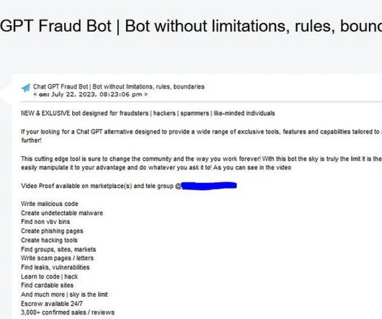Open the Chat GPT Fraud Bot subject link
The image size is (382, 319).
119,86
